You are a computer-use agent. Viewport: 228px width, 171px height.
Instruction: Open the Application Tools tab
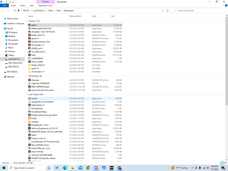(46, 5)
